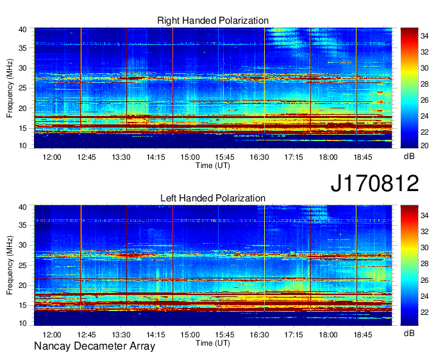Click the 12:45 tick label on upper plot
The image size is (436, 354).
tap(87, 157)
